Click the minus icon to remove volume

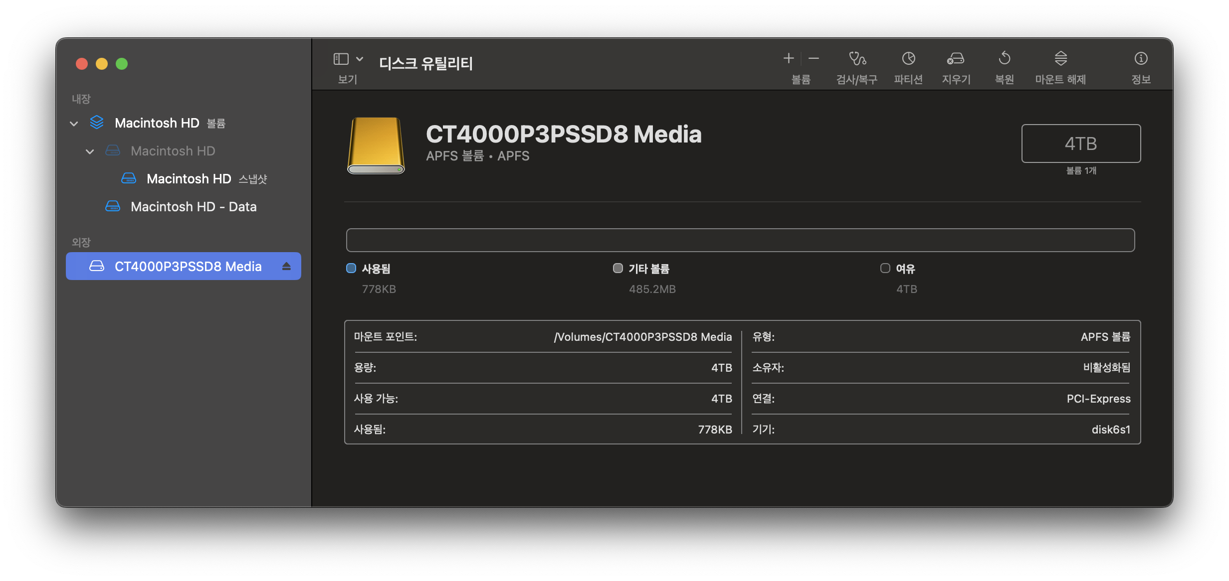click(x=814, y=59)
